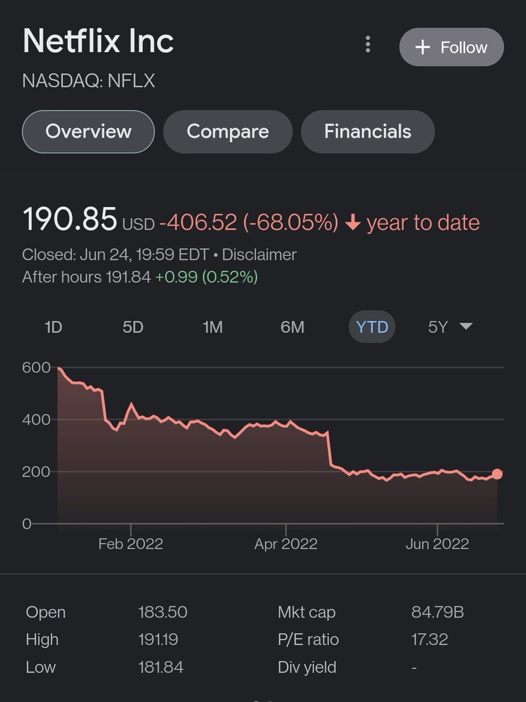Click the NASDAQ: NFLX ticker text
This screenshot has height=702, width=526.
coord(89,81)
